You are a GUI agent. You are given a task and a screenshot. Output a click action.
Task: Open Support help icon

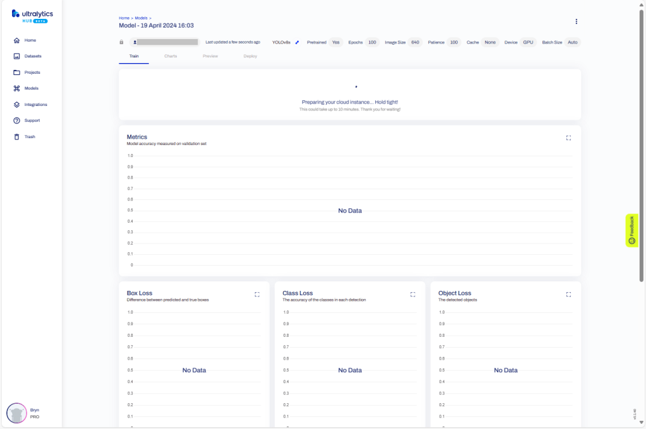click(17, 120)
